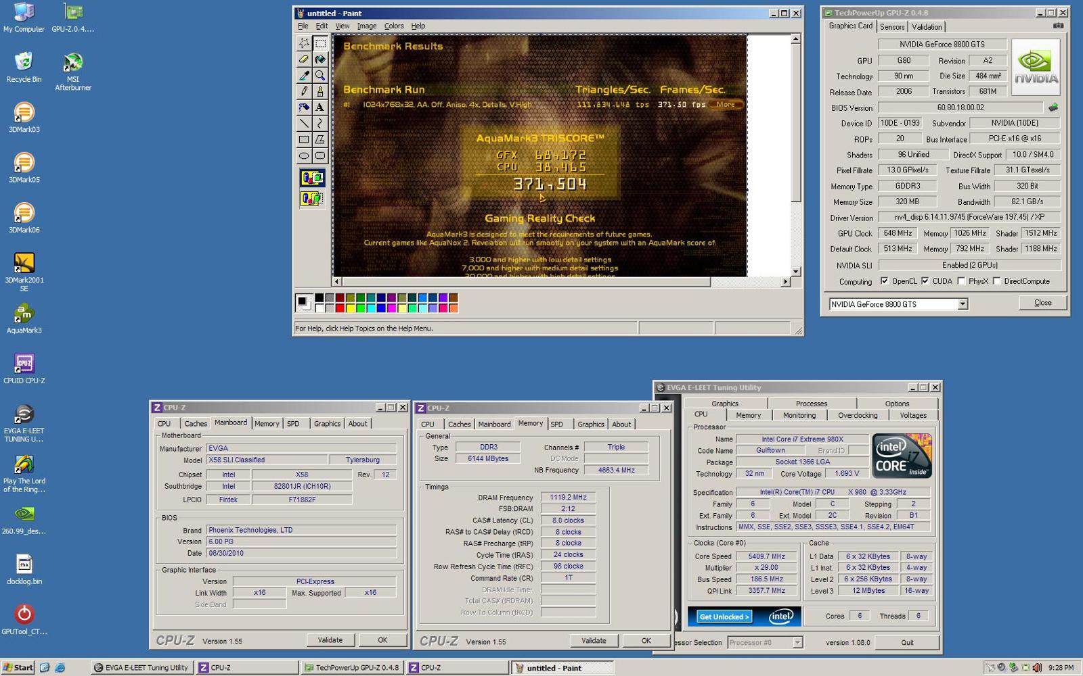Pick the black color swatch in Paint palette
This screenshot has width=1083, height=676.
pos(319,297)
